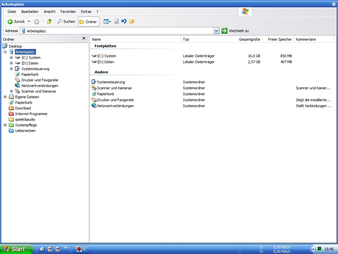Click the green system tray monitor icon
This screenshot has height=254, width=338.
tap(320, 249)
